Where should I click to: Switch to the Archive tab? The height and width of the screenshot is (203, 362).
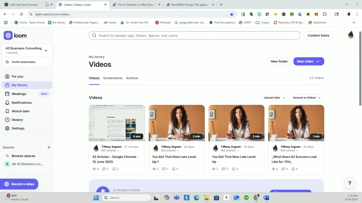coord(132,78)
